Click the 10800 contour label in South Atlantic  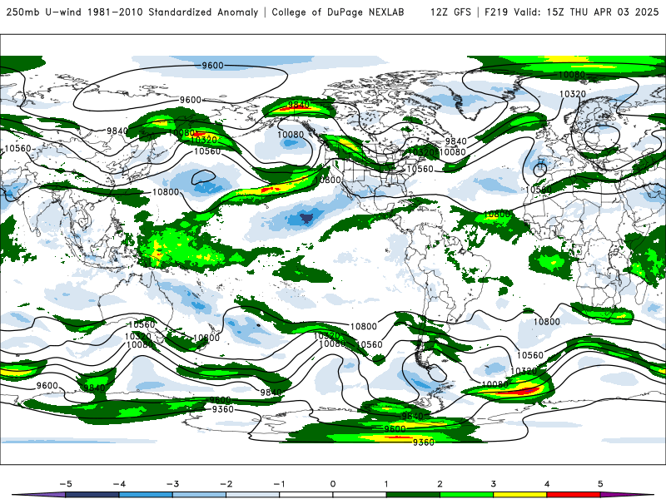point(547,322)
